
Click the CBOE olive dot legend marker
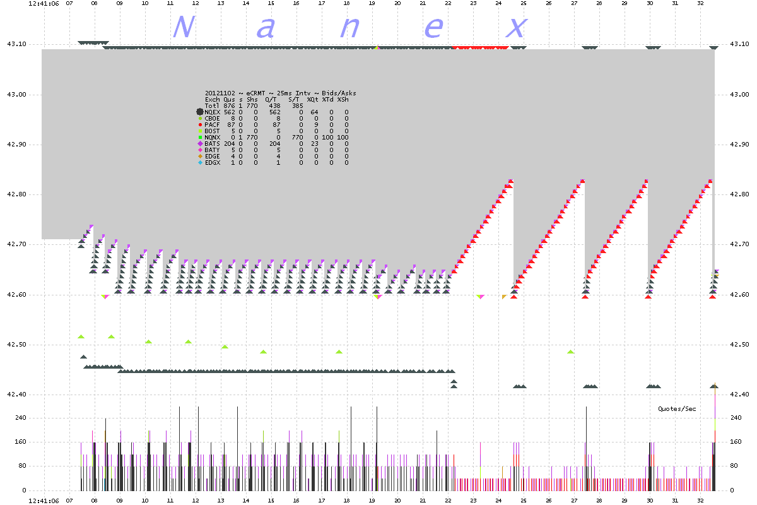(200, 118)
